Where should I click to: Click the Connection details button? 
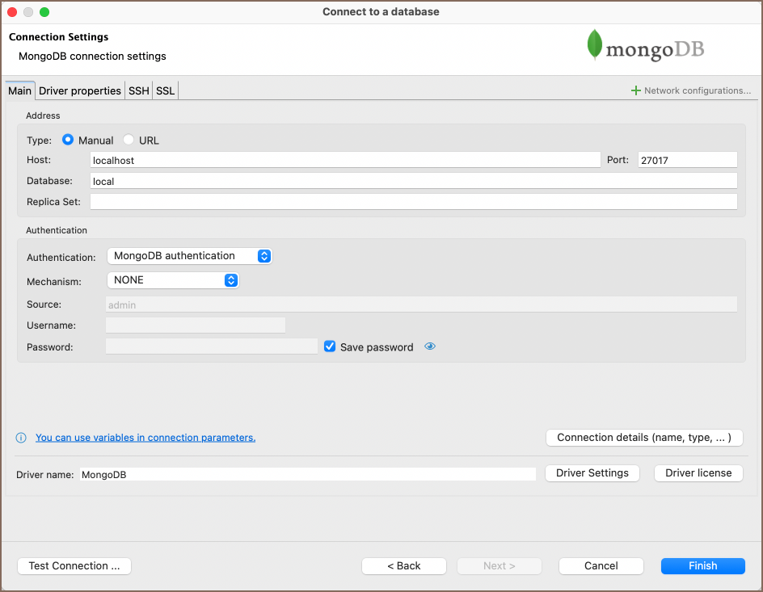point(644,438)
